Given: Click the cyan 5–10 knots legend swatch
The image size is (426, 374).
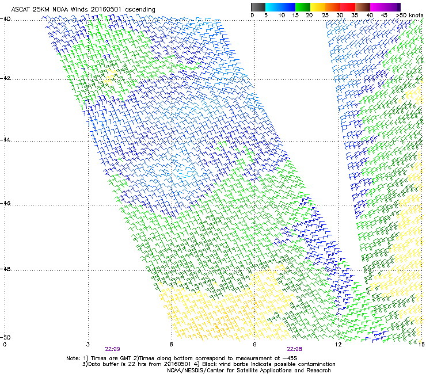Looking at the screenshot, I should point(273,7).
